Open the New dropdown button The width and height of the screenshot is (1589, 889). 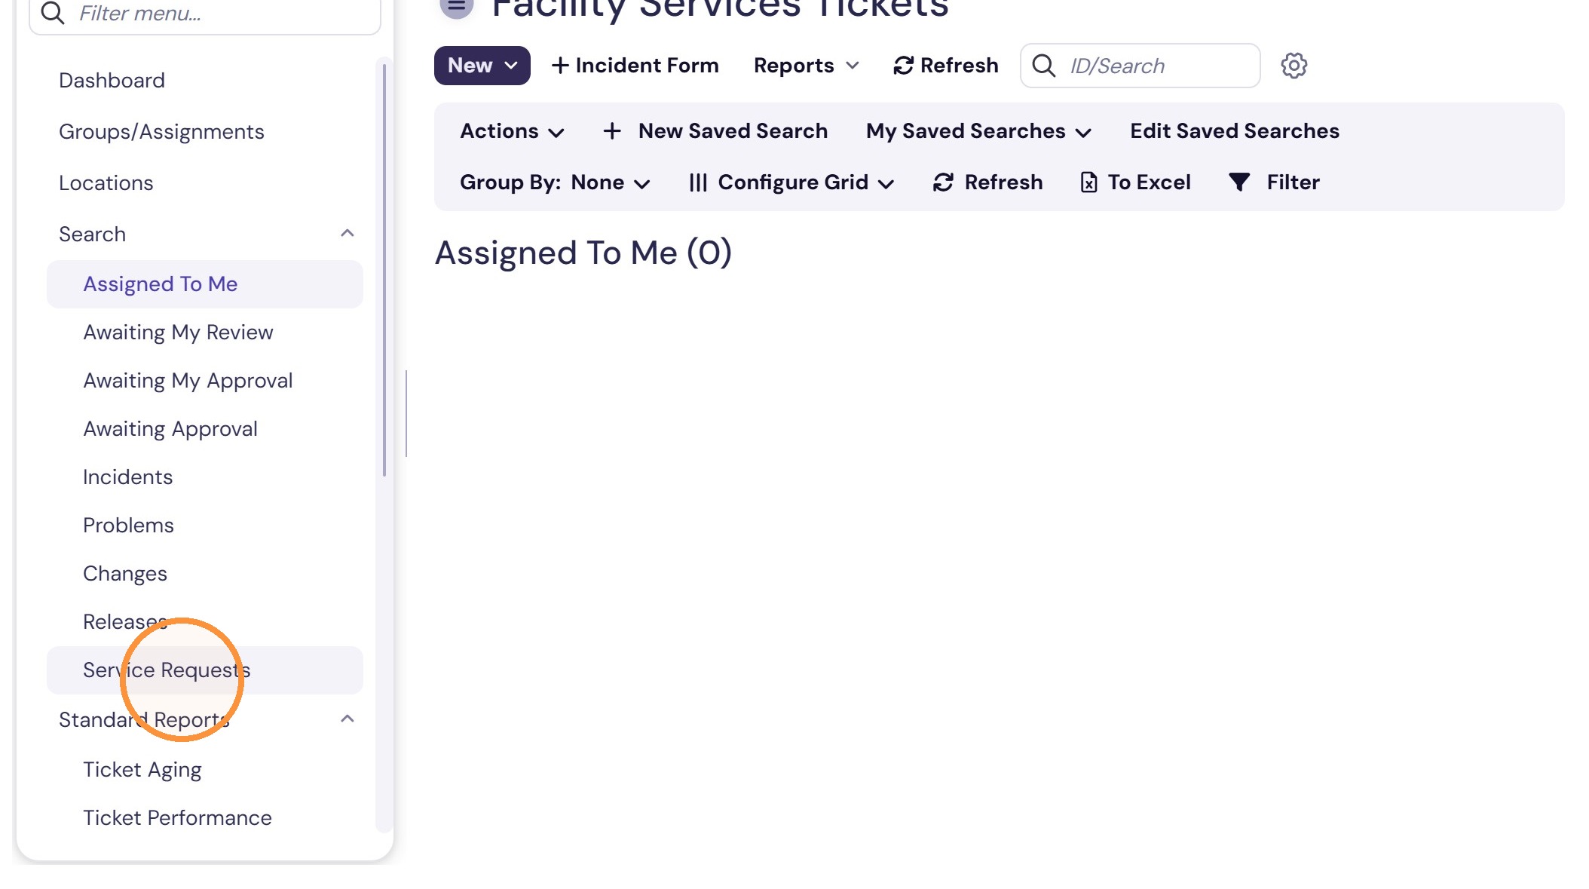tap(482, 66)
